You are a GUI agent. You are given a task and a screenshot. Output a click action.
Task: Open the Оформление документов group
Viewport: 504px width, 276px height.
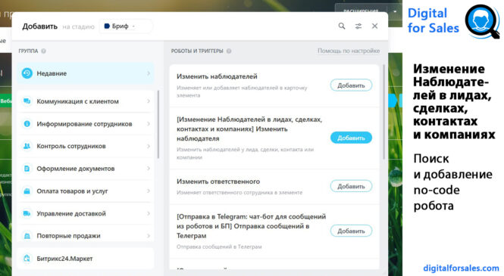click(x=86, y=169)
